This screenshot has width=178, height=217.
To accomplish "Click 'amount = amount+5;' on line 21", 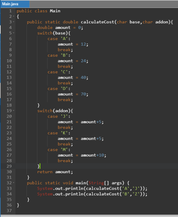I will pyautogui.click(x=81, y=122).
